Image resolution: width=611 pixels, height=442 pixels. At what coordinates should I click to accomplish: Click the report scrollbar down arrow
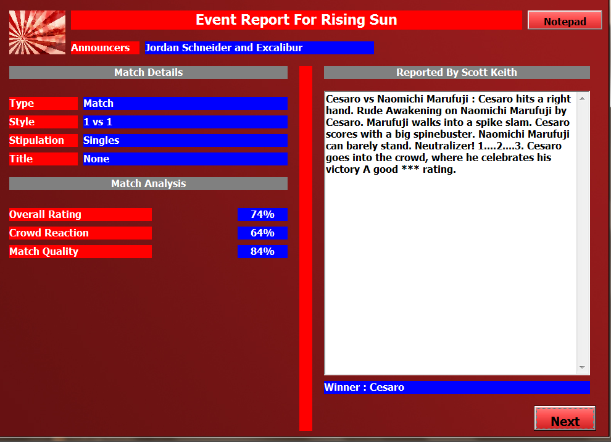tap(582, 367)
